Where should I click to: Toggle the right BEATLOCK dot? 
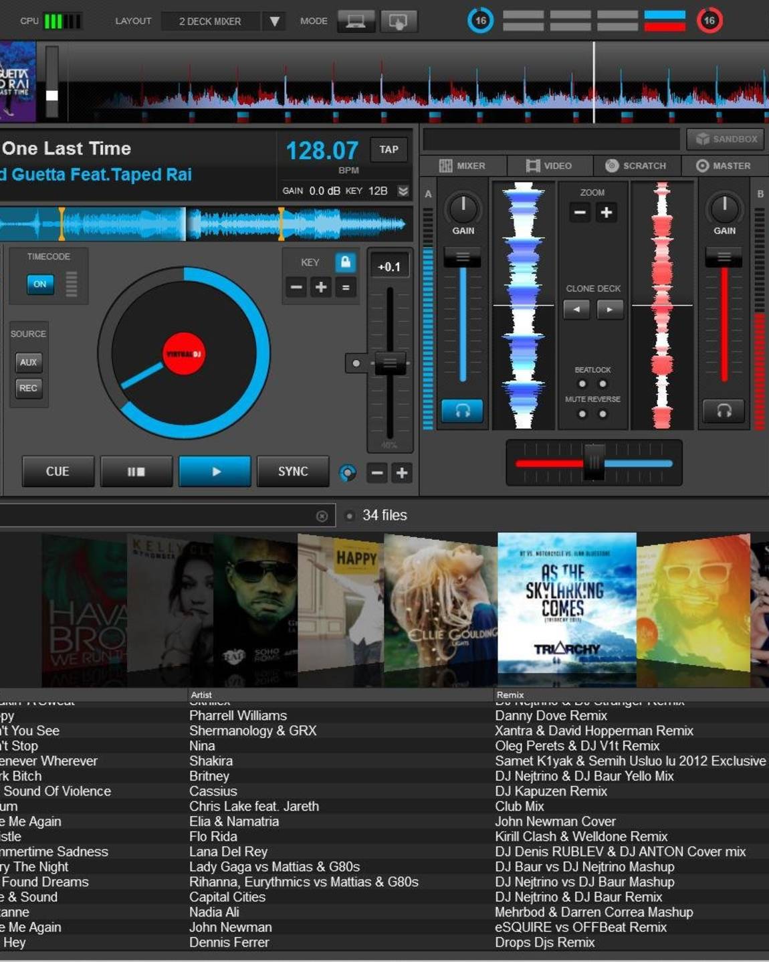[x=603, y=384]
